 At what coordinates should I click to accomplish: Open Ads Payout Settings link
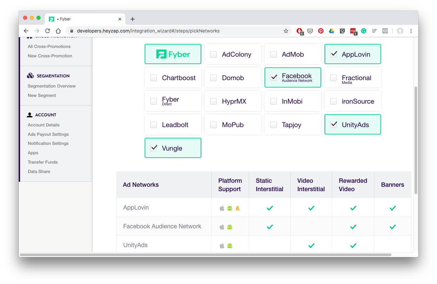(x=48, y=134)
